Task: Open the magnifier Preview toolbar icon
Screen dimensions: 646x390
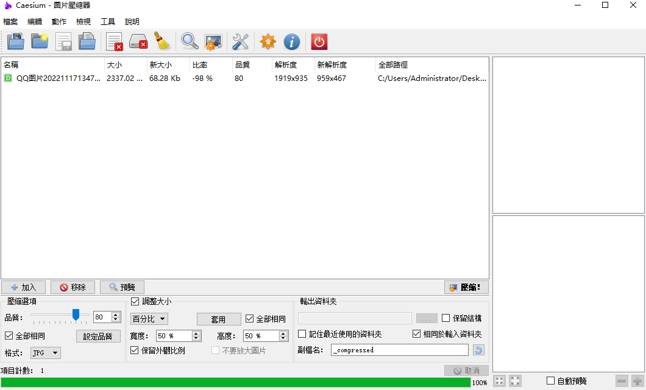Action: 189,41
